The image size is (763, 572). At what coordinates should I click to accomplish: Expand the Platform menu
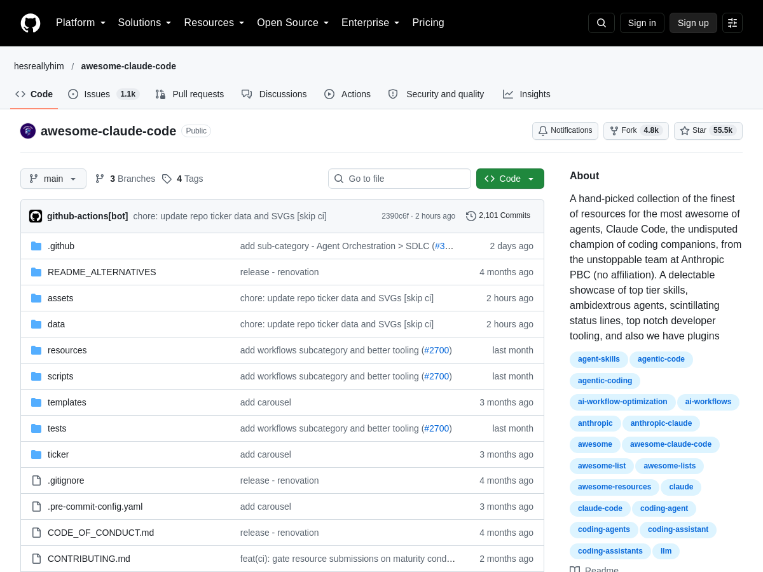pos(81,23)
